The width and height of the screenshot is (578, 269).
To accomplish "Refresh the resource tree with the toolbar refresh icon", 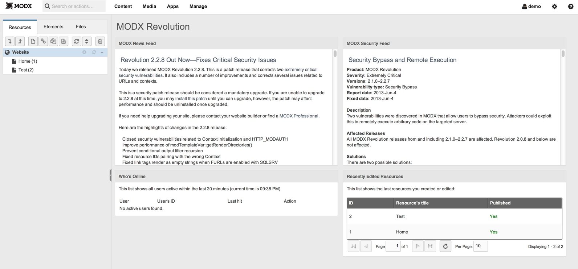I will [x=77, y=41].
